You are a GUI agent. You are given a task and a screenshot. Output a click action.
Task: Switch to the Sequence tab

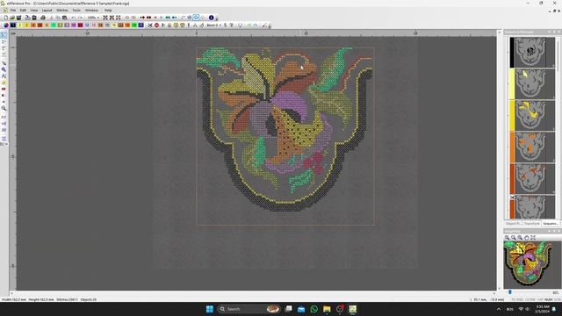(551, 223)
